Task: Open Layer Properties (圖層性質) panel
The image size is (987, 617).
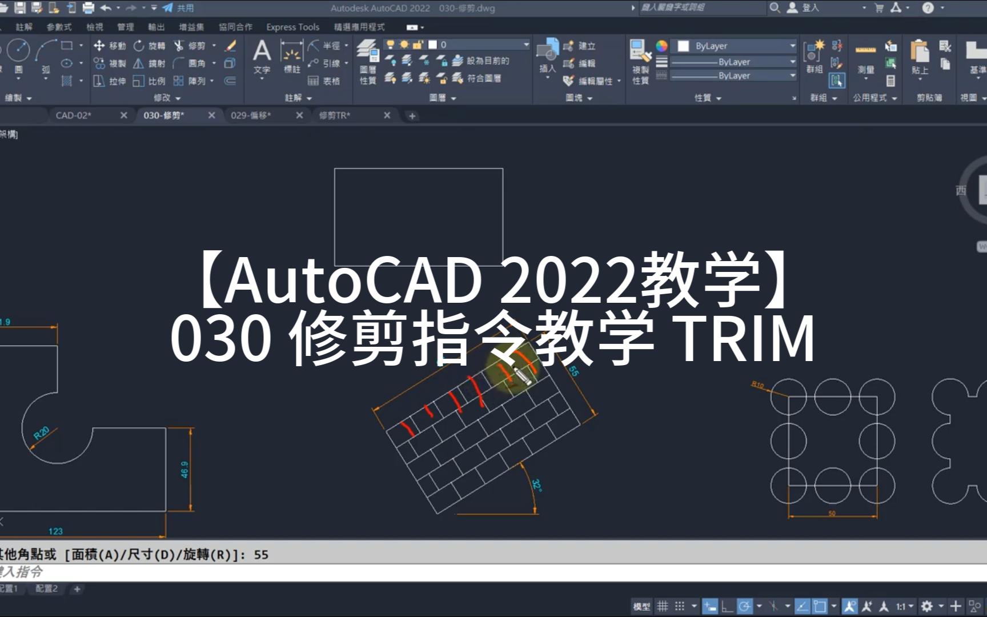Action: click(368, 62)
